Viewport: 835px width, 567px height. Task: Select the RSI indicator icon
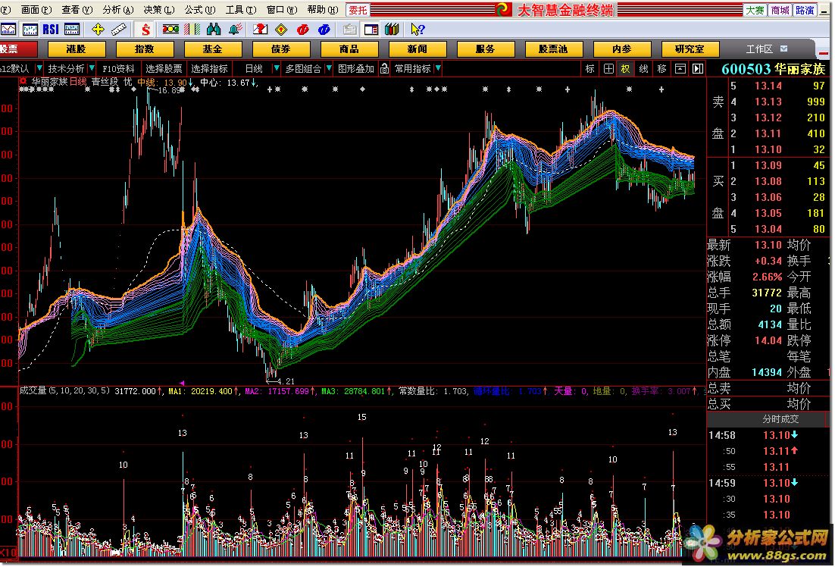coord(51,30)
